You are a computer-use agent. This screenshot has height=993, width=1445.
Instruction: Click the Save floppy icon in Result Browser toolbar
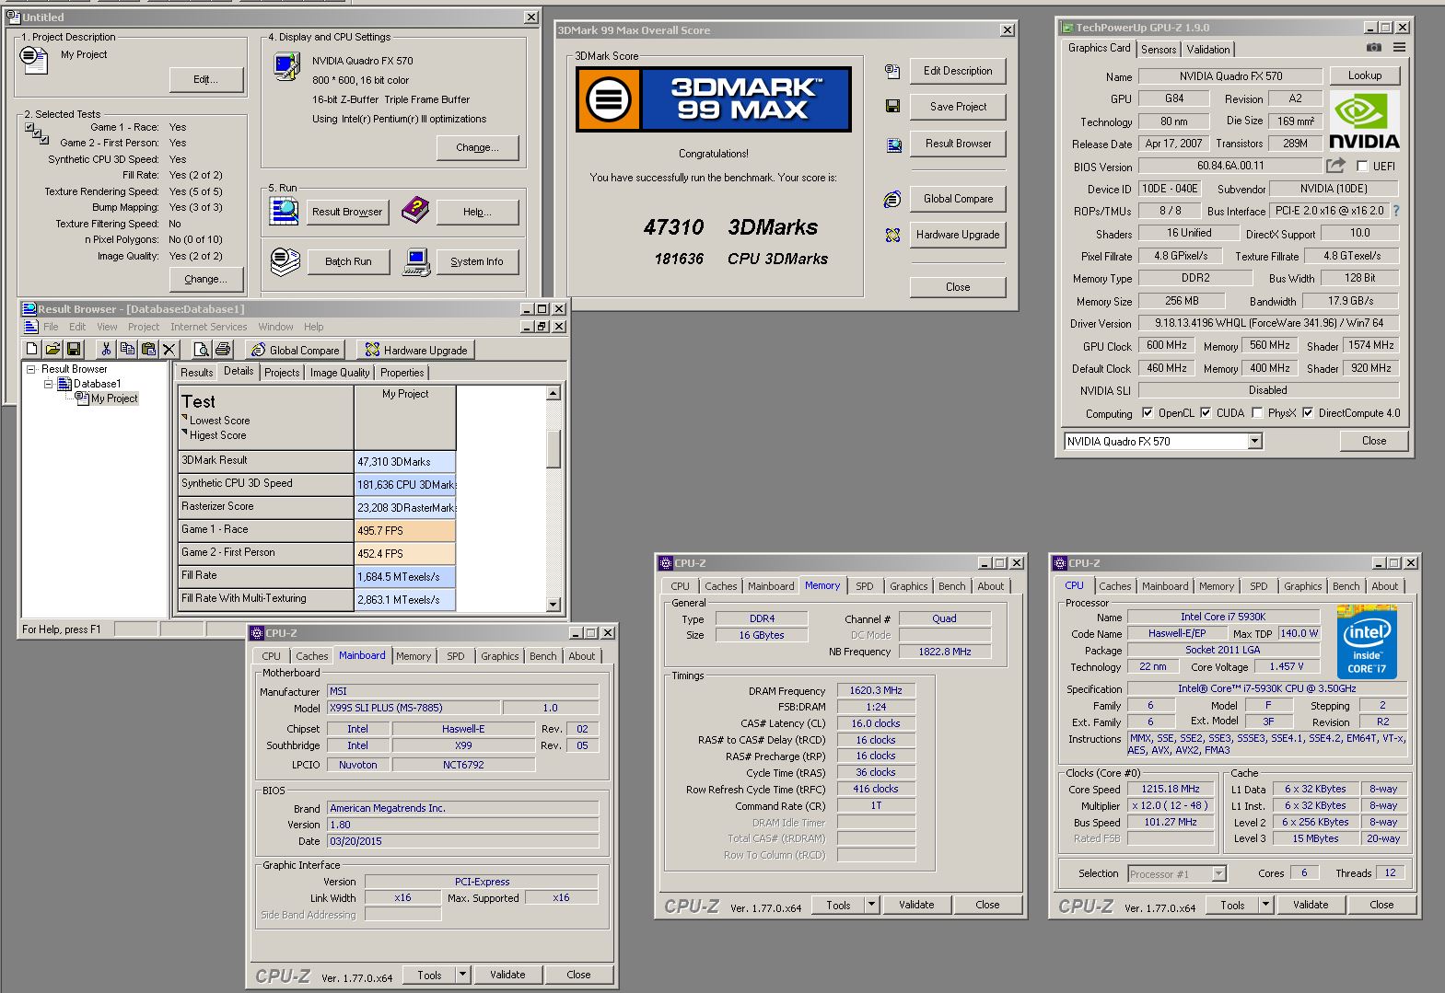point(74,349)
